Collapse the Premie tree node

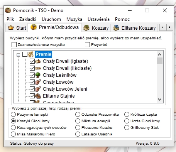19,55
